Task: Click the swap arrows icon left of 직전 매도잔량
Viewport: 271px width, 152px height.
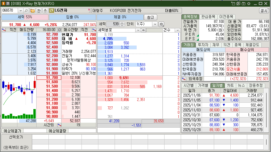Action: [x=4, y=30]
